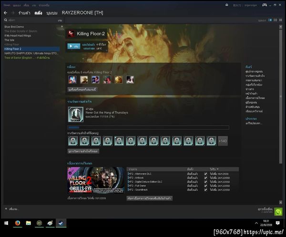The width and height of the screenshot is (286, 237).
Task: Open the inbox notification icon
Action: pos(226,5)
